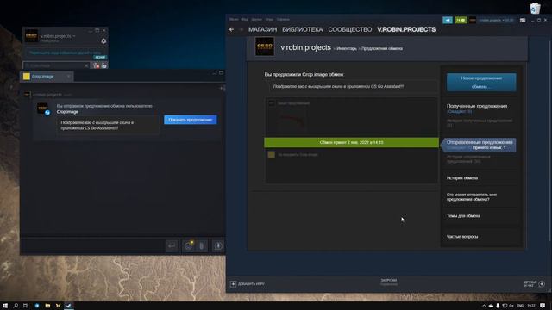Open Друзья и чат at Steam bottom
The image size is (552, 310).
[534, 283]
